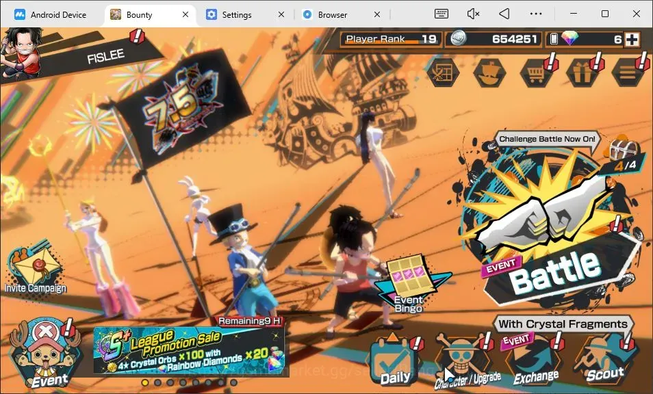Viewport: 653px width, 394px height.
Task: Close the Bounty tab
Action: 185,14
